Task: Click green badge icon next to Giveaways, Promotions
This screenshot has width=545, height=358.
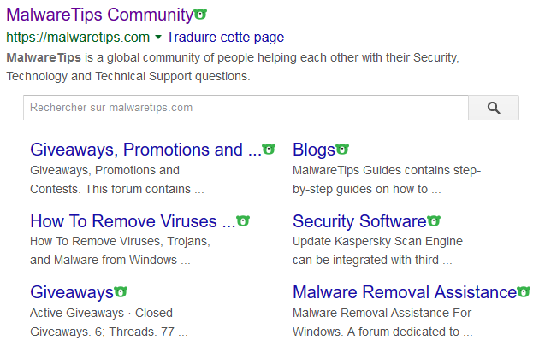Action: (269, 150)
